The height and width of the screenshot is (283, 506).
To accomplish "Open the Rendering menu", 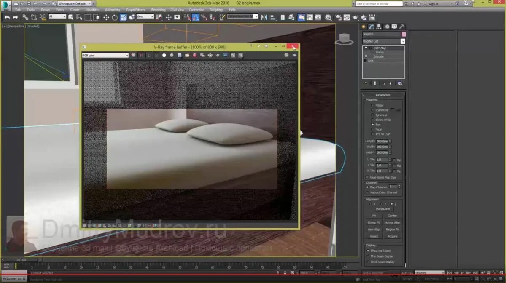I will tap(159, 9).
